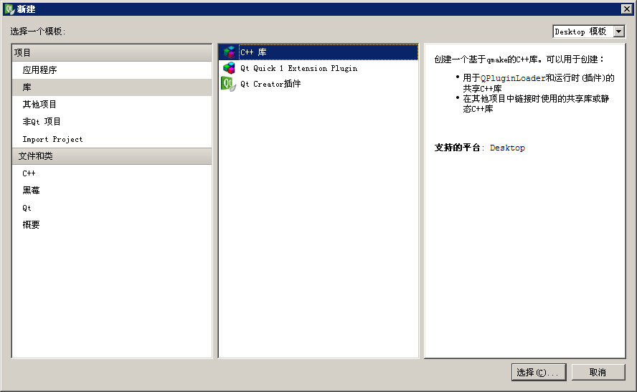Viewport: 637px width, 392px height.
Task: Select the 其他项目 category
Action: tap(112, 105)
